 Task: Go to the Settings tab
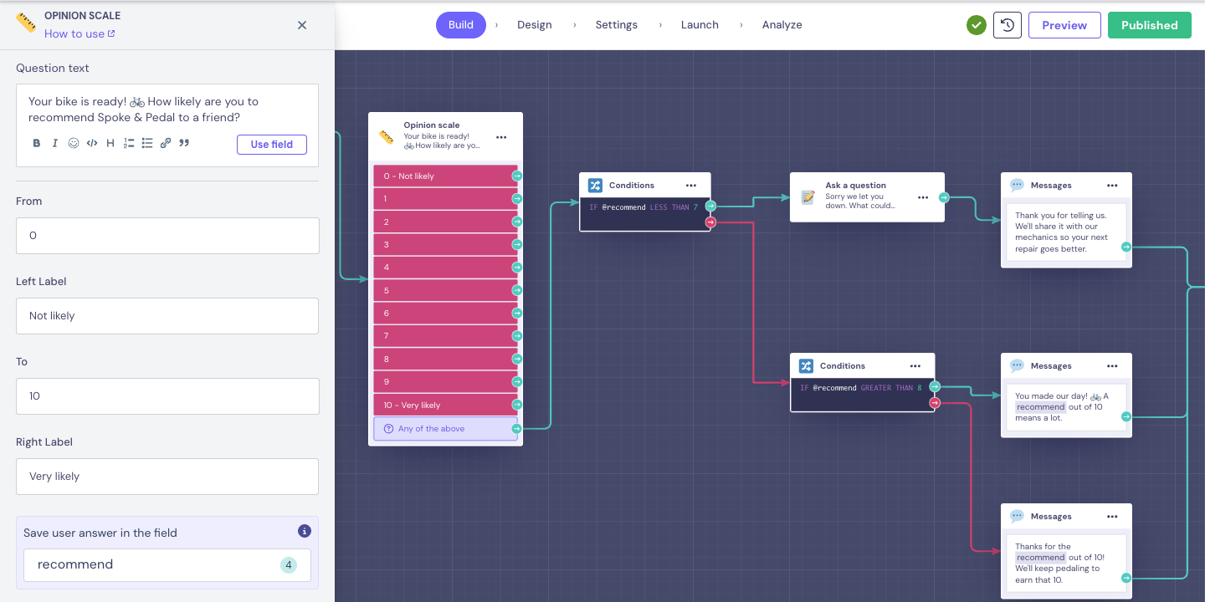pyautogui.click(x=617, y=25)
